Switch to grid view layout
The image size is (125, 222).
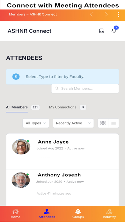103,123
